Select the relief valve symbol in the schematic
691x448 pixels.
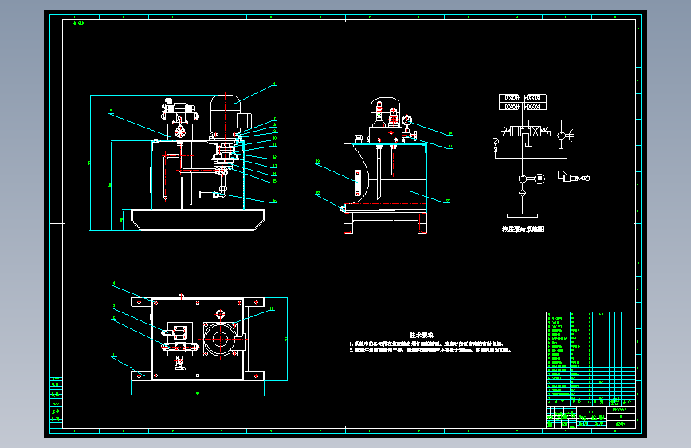567,178
